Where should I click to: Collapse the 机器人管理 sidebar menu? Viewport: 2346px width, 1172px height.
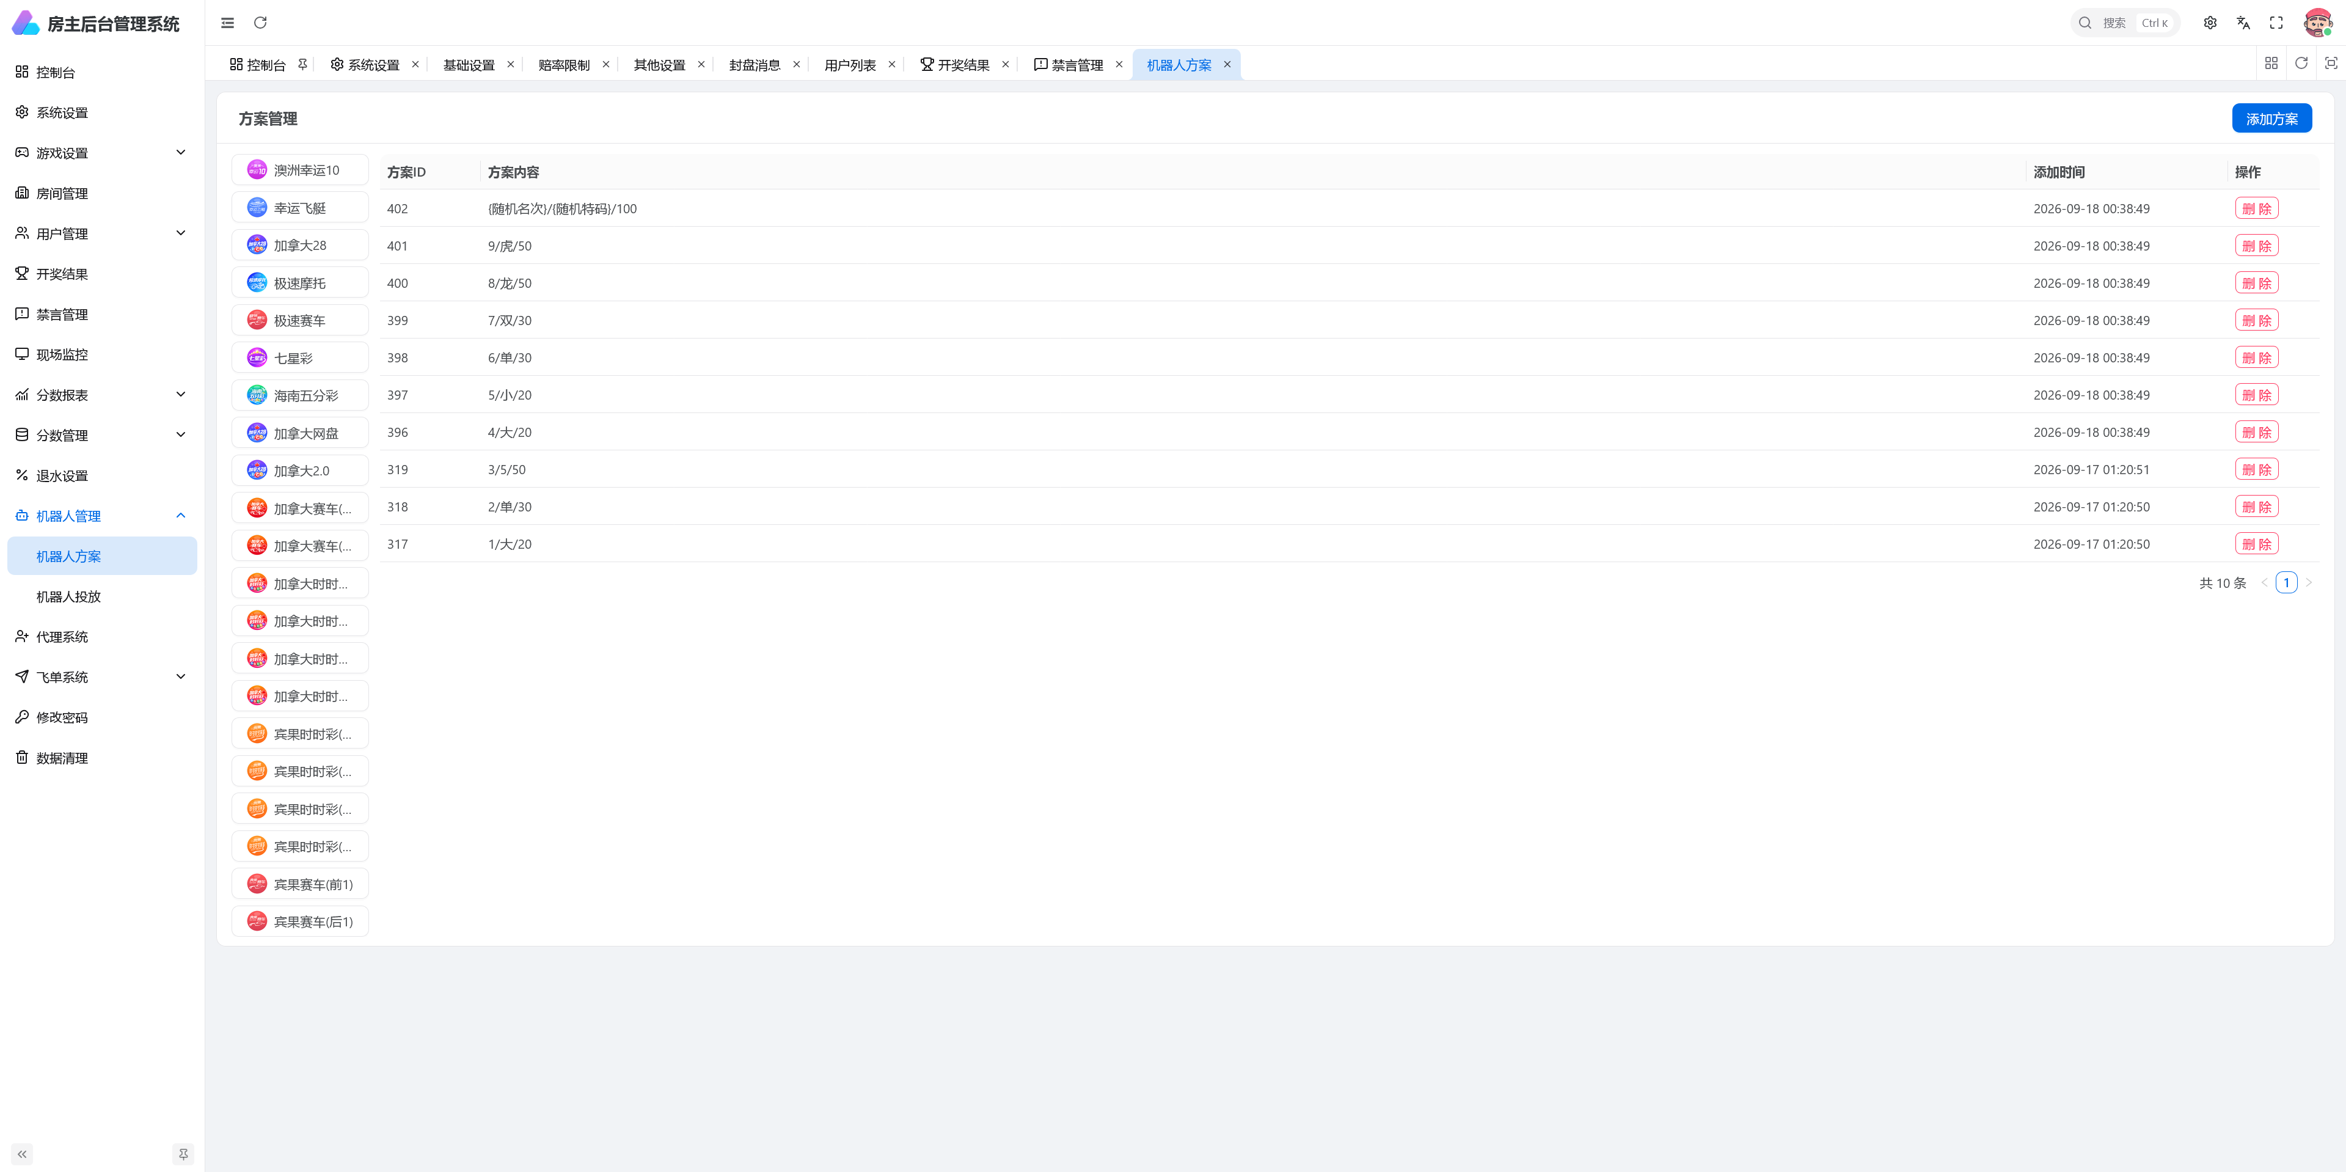click(102, 516)
